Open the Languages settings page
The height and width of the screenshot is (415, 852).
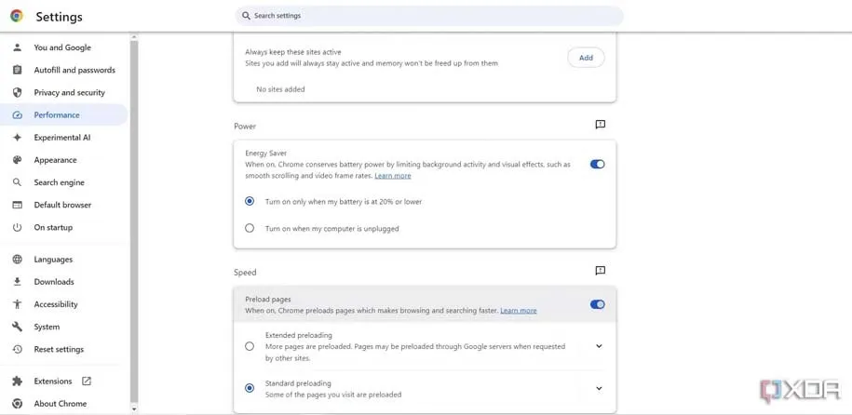click(x=53, y=260)
